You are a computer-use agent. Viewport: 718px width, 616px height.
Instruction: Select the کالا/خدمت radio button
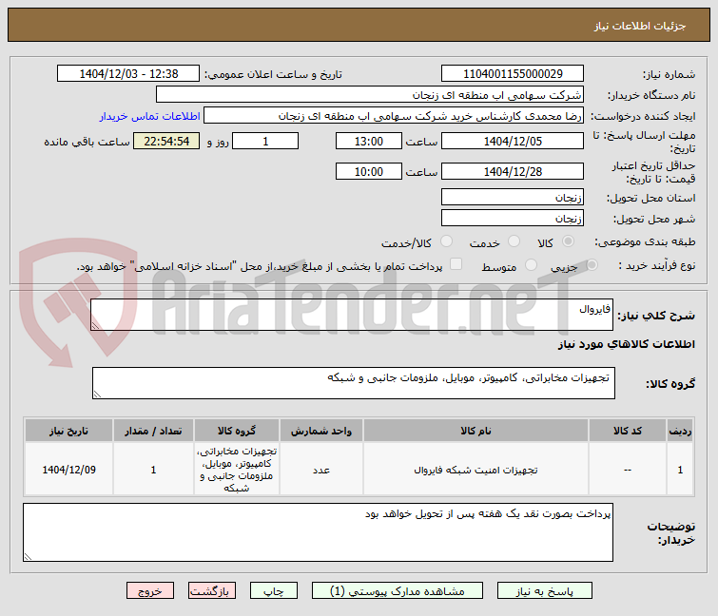click(446, 241)
